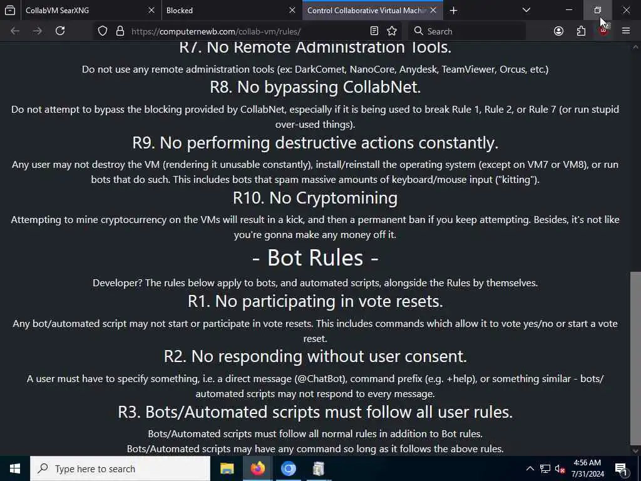Click the scrollbar down arrow
The height and width of the screenshot is (481, 641).
[x=635, y=451]
